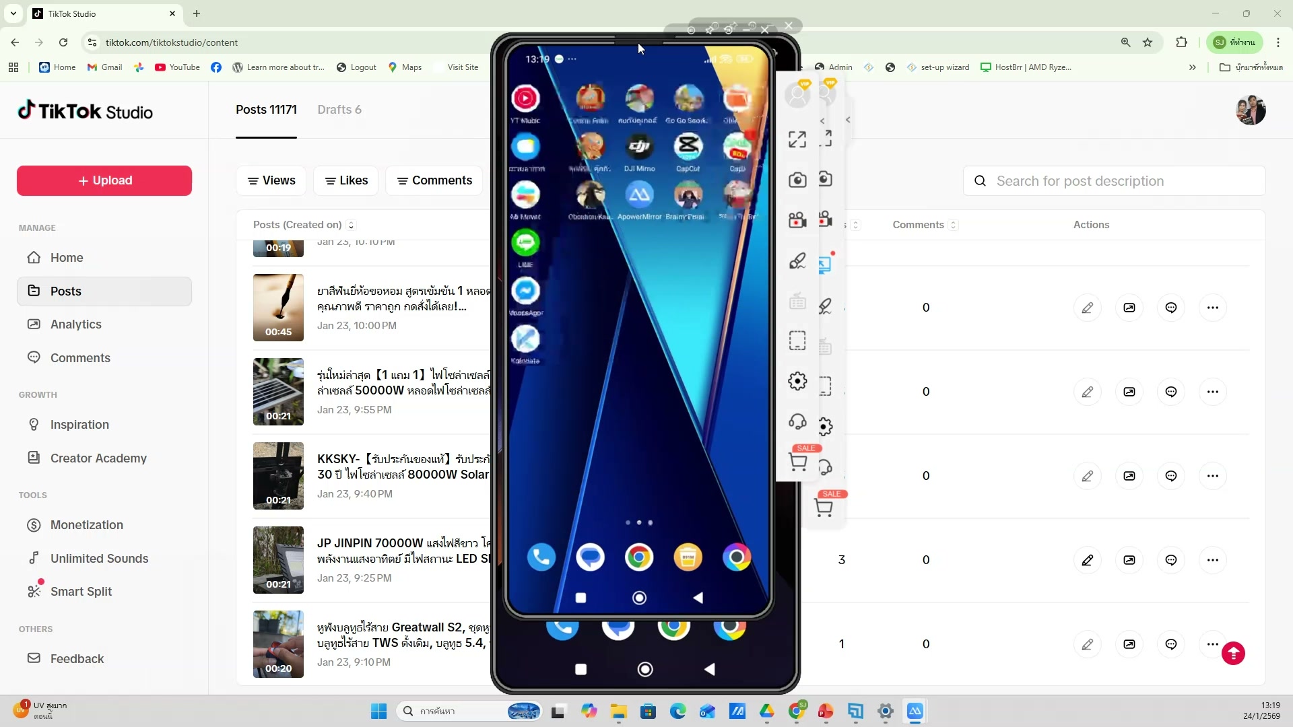This screenshot has height=727, width=1293.
Task: Switch metric filter to Likes
Action: point(345,180)
